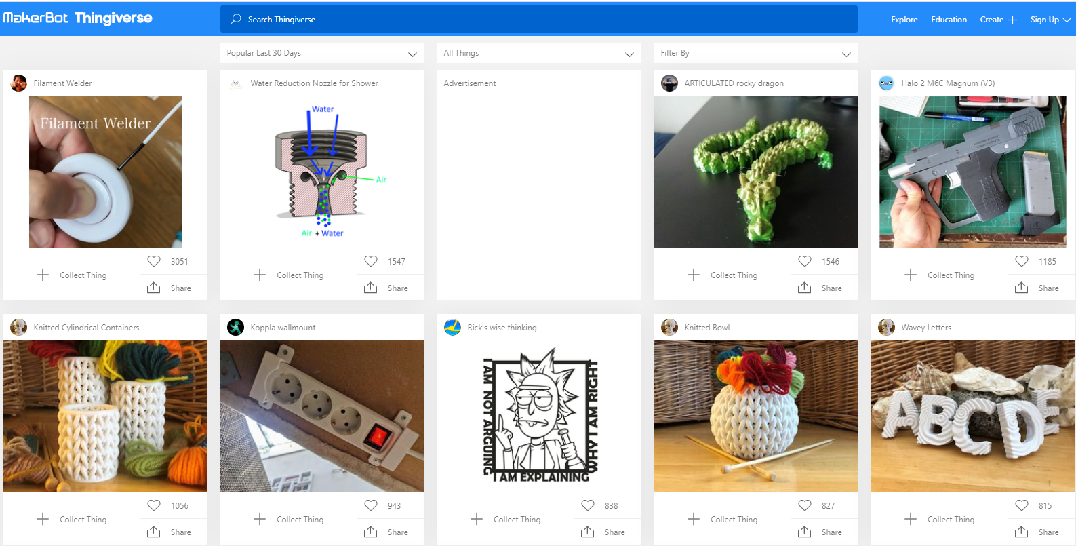Open the Explore menu

(x=904, y=20)
